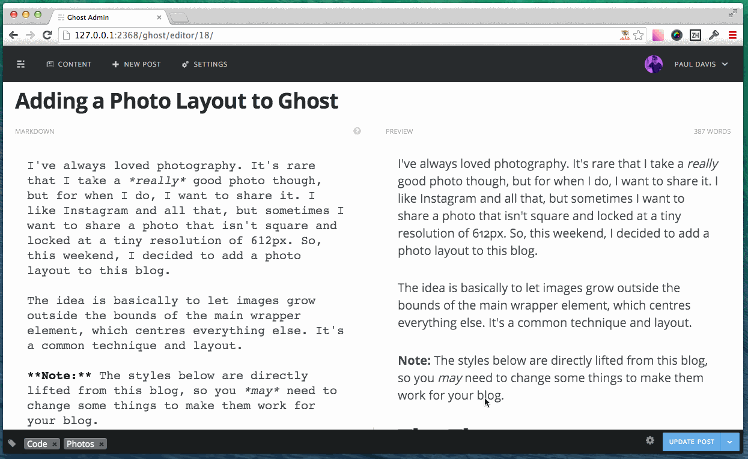Click the tag icon in footer
The image size is (748, 459).
tap(12, 443)
